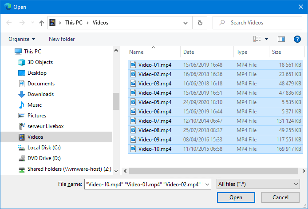Open the All files (*.*) type dropdown
The width and height of the screenshot is (308, 209).
pyautogui.click(x=258, y=184)
